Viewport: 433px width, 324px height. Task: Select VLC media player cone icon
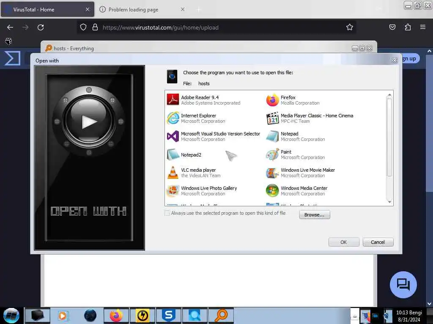coord(173,173)
